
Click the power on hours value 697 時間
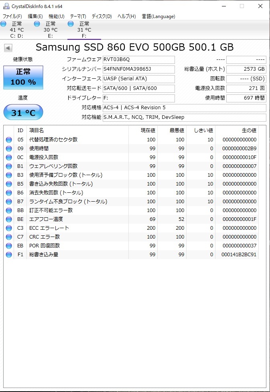click(246, 98)
